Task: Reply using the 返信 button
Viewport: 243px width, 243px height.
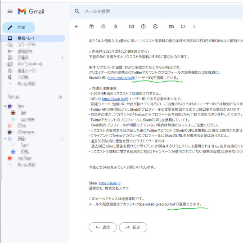Action: 103,227
